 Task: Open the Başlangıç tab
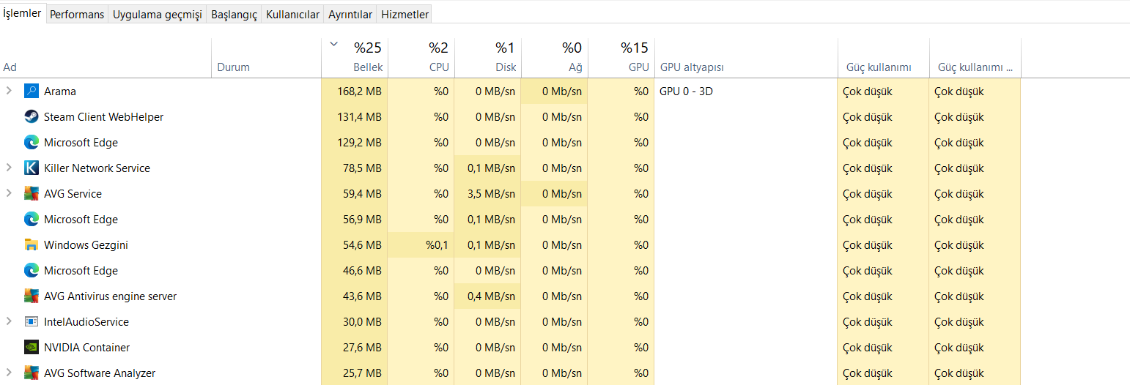pyautogui.click(x=234, y=15)
